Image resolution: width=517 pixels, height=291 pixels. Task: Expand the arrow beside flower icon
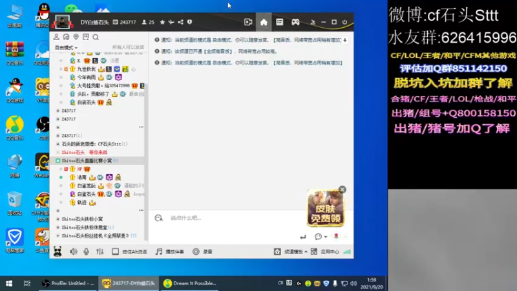click(x=345, y=237)
